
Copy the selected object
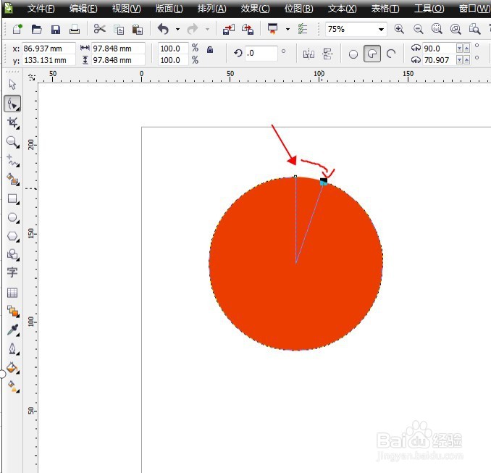tap(119, 30)
